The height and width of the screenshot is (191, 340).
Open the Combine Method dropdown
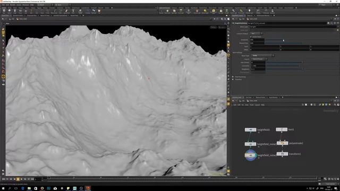257,33
